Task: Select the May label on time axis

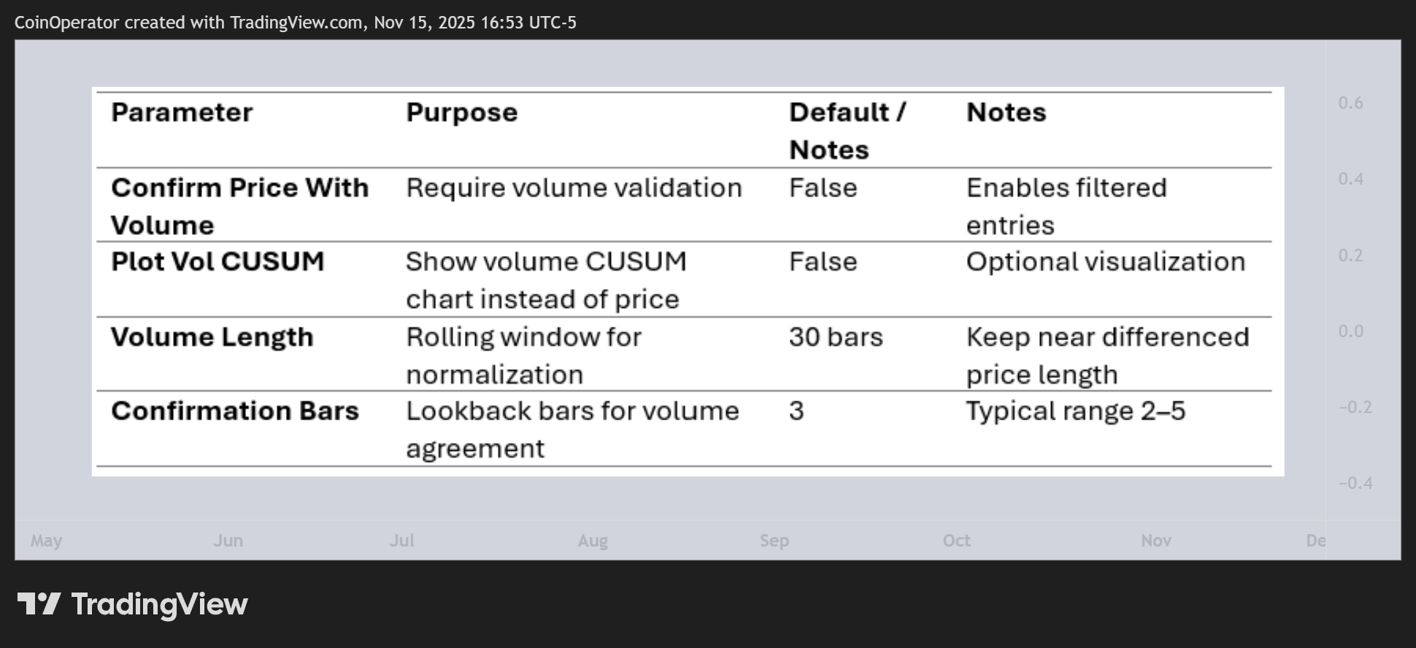Action: pyautogui.click(x=46, y=541)
